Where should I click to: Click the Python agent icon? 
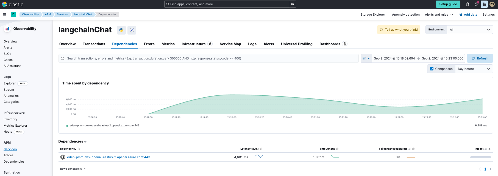(121, 30)
